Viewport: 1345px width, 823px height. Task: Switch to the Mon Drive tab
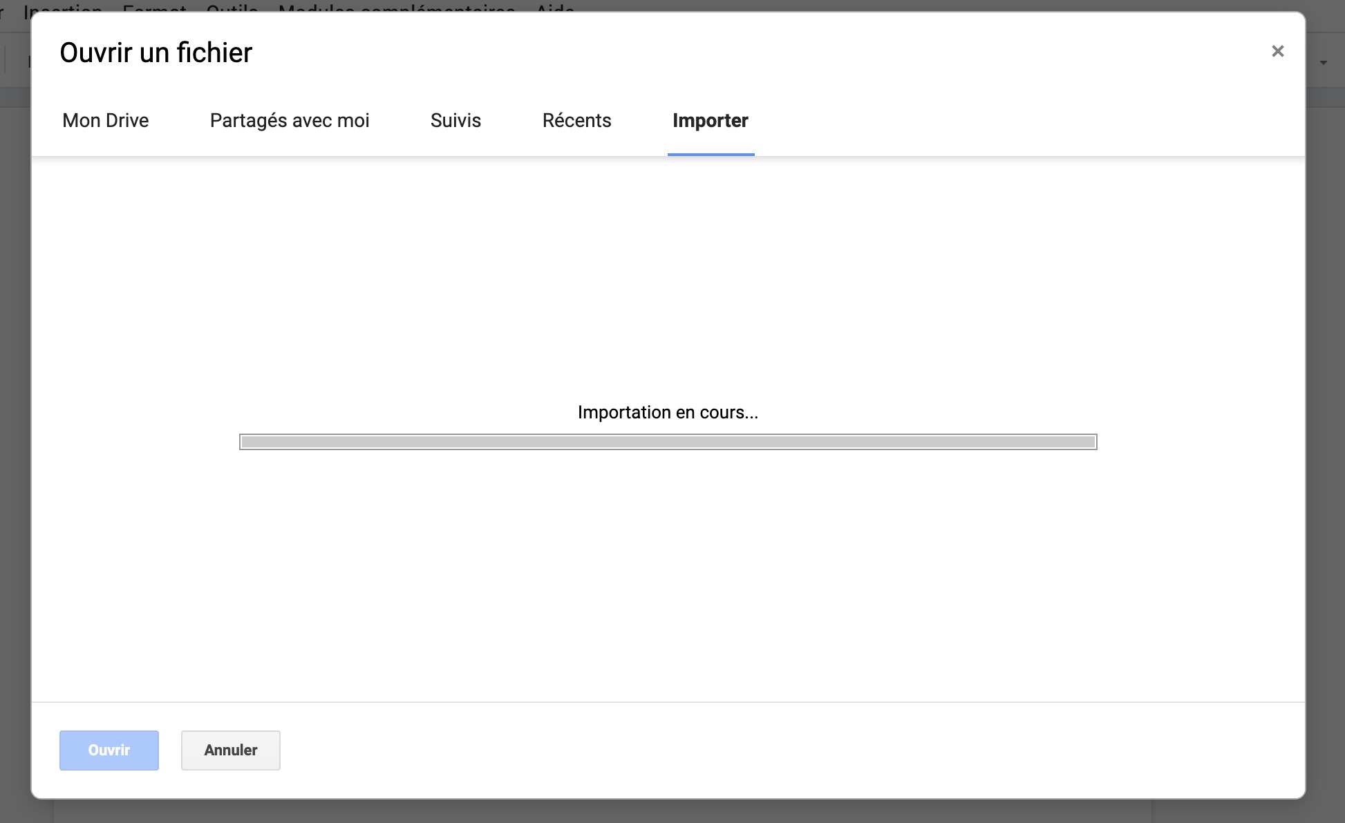(105, 120)
